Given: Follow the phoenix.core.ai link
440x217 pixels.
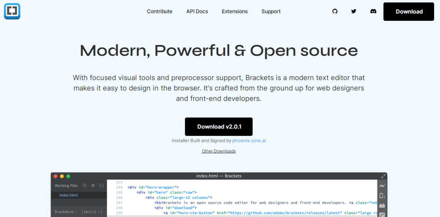Looking at the screenshot, I should tap(249, 140).
